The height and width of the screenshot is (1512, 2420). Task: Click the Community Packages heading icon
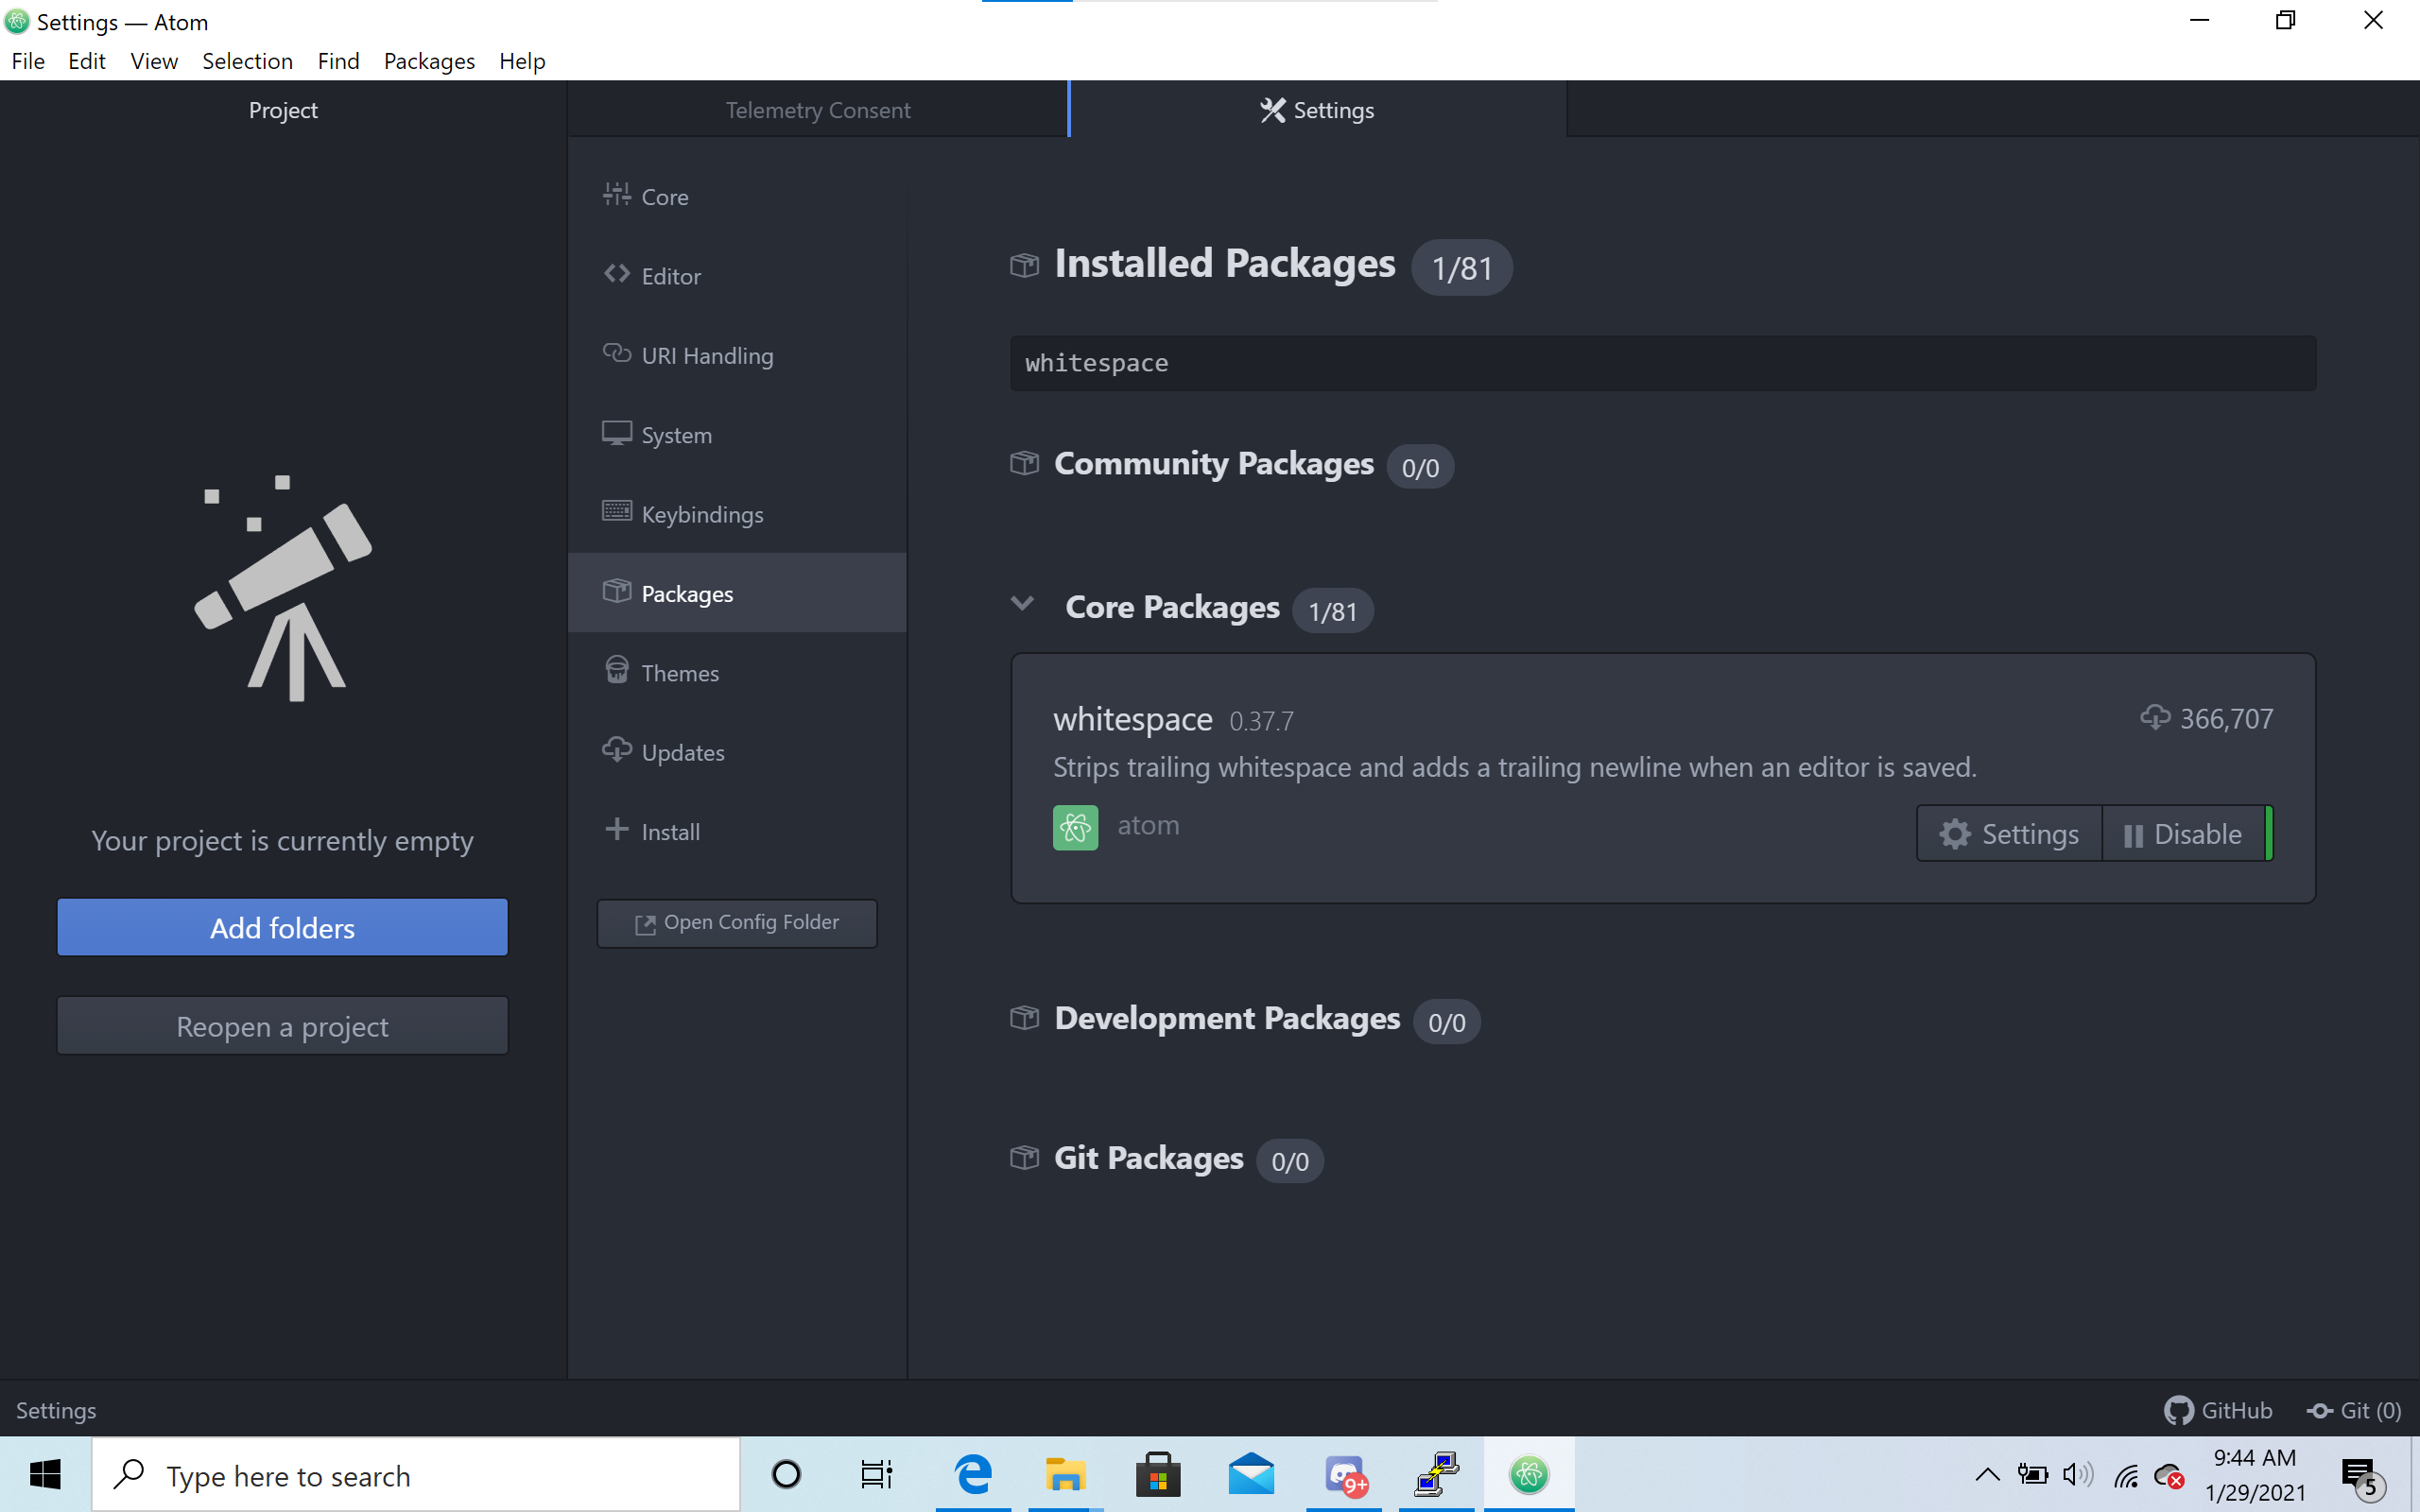[1024, 463]
